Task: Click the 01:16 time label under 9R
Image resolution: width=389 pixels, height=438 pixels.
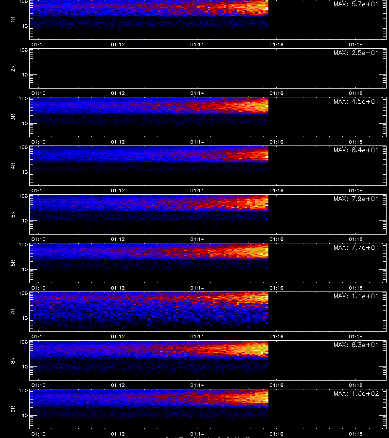Action: (x=277, y=434)
